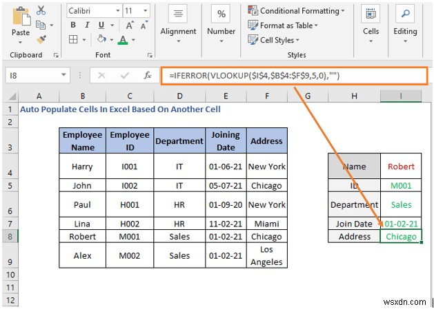Click the Joining Date header cell

(226, 140)
